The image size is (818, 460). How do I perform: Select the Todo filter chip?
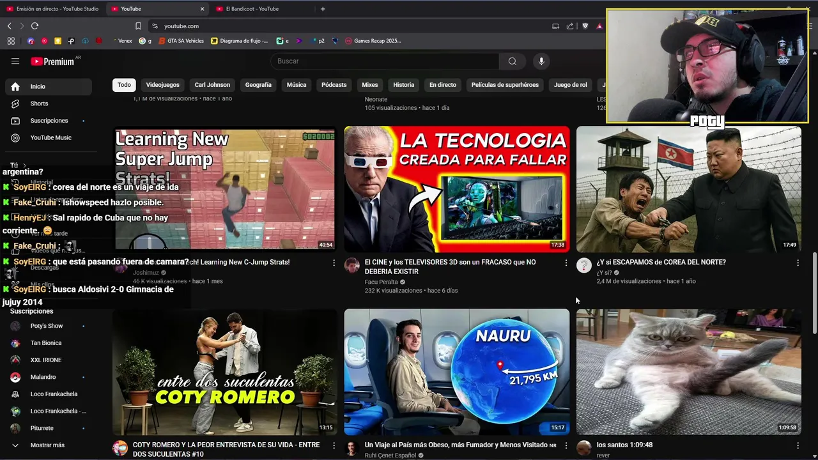(124, 85)
